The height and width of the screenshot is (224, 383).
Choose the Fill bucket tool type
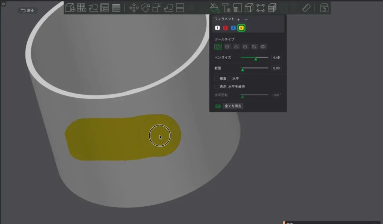point(254,47)
